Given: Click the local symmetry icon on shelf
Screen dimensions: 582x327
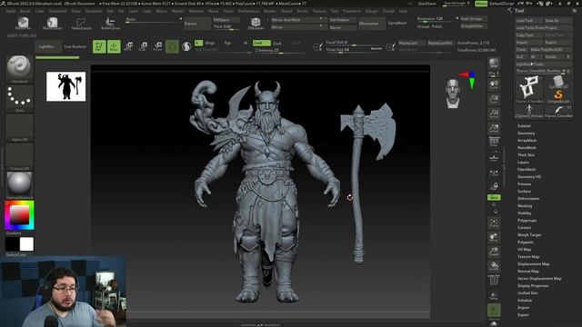Looking at the screenshot, I should click(x=494, y=172).
